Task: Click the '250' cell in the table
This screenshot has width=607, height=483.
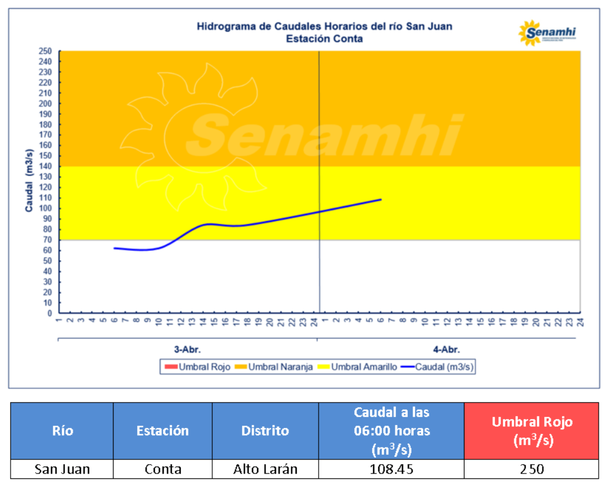Action: pyautogui.click(x=532, y=469)
